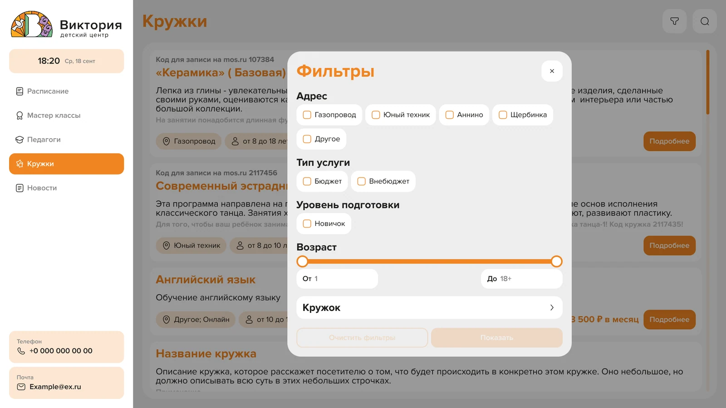726x408 pixels.
Task: Click the maximum age slider handle
Action: [557, 262]
